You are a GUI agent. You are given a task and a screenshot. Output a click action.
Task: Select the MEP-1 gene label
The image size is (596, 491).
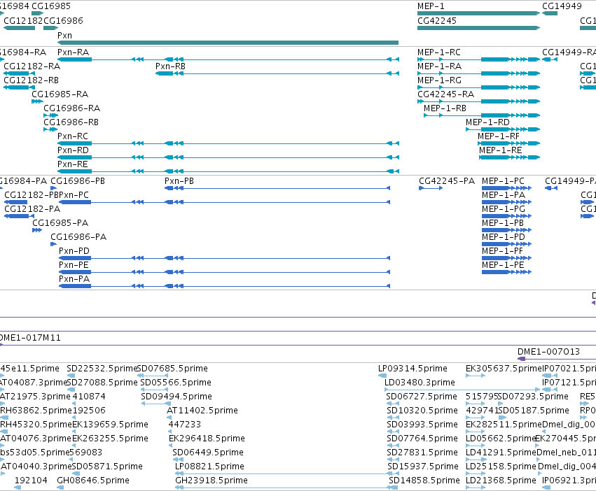coord(431,6)
